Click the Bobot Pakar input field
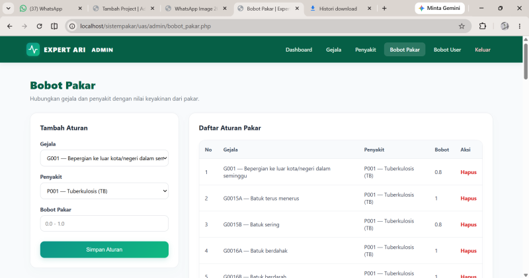 point(104,224)
